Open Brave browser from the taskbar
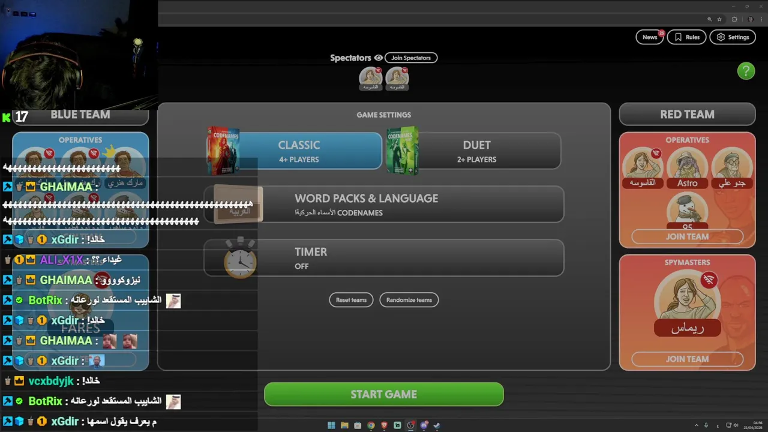 point(384,425)
